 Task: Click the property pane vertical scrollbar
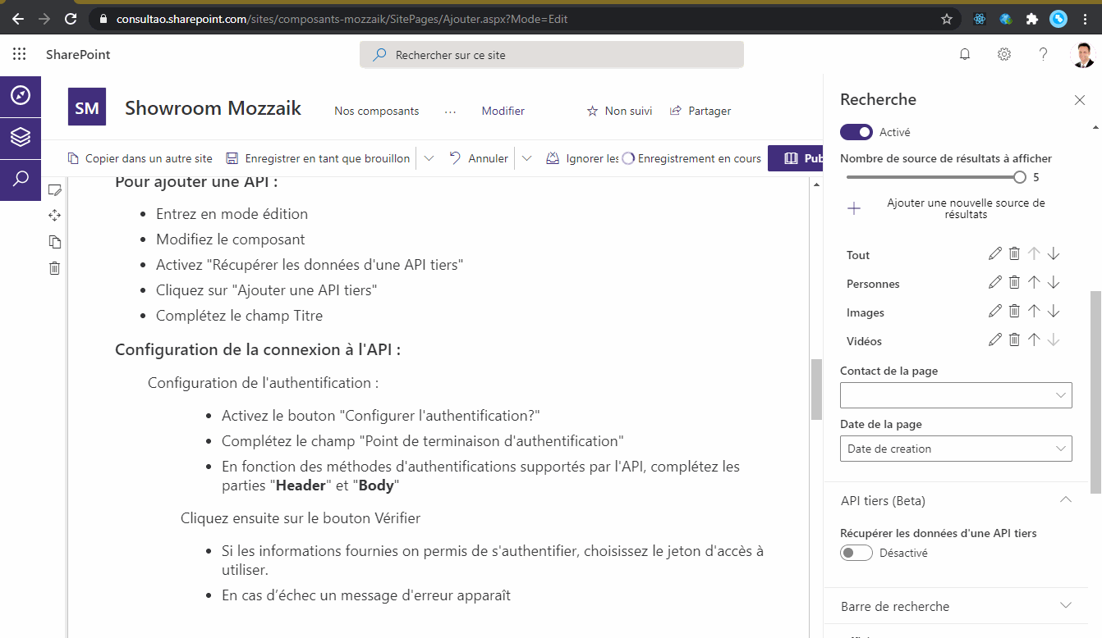[1095, 392]
